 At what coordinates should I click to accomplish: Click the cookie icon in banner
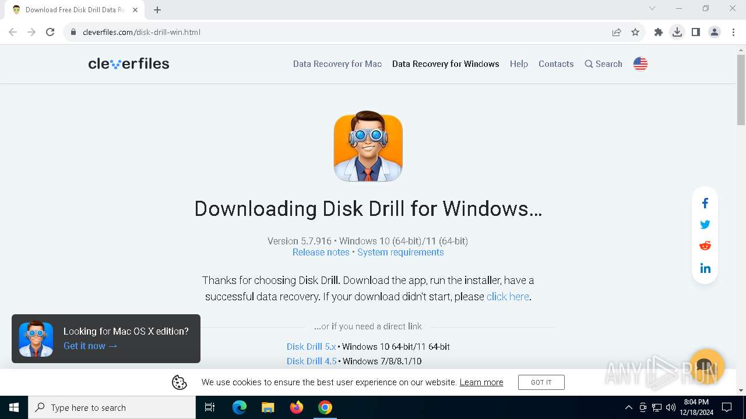click(x=180, y=382)
